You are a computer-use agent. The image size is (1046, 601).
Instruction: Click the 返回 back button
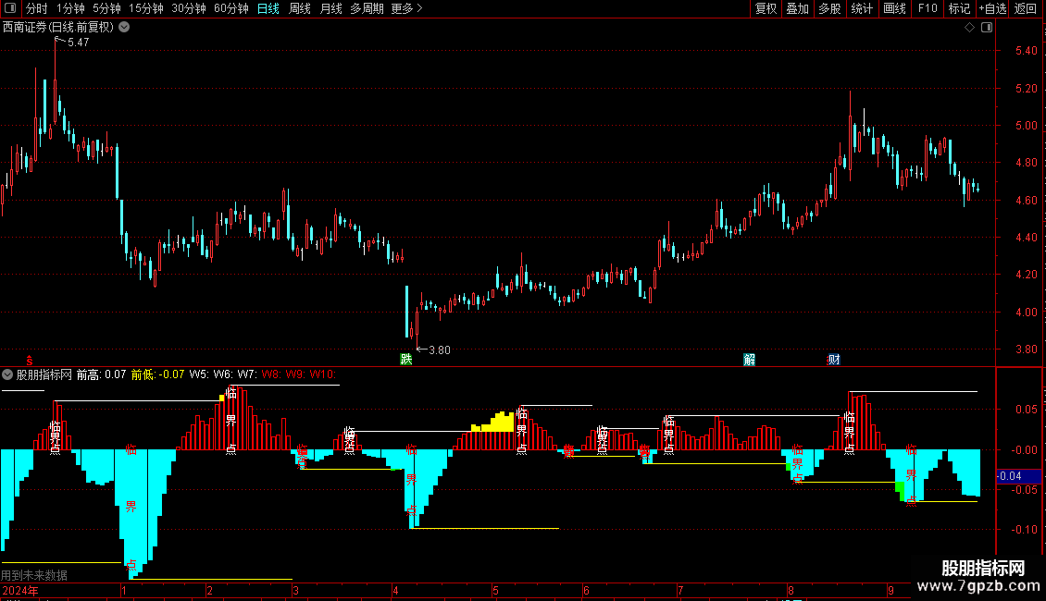(1026, 8)
